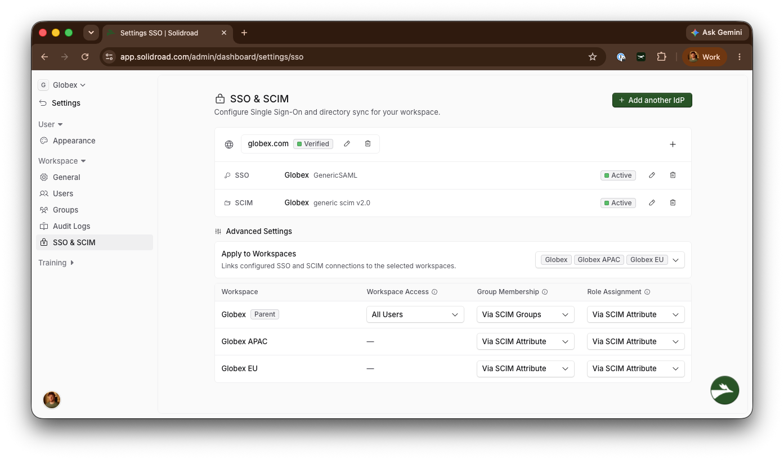
Task: Open Role Assignment dropdown for Globex EU
Action: [636, 368]
